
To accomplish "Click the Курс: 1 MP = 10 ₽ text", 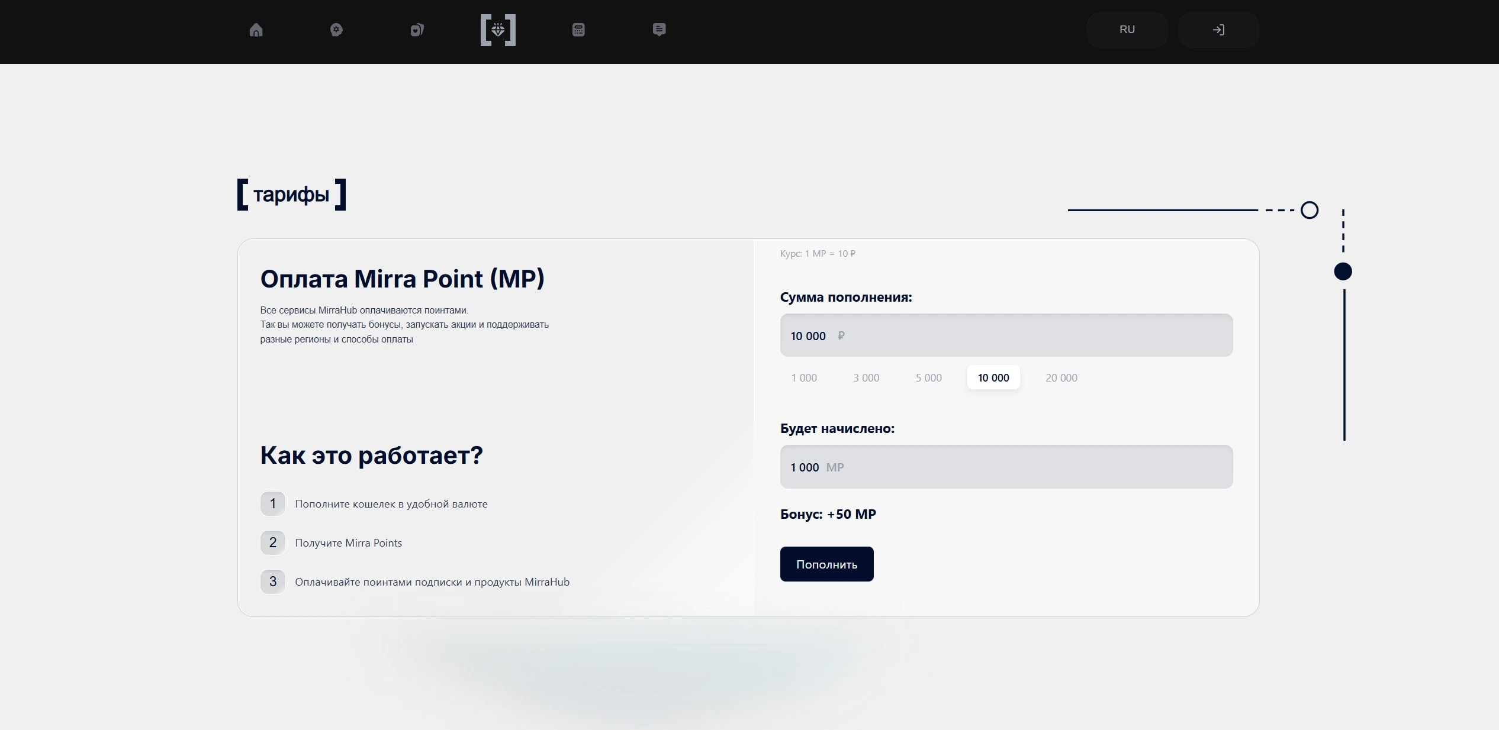I will 818,254.
